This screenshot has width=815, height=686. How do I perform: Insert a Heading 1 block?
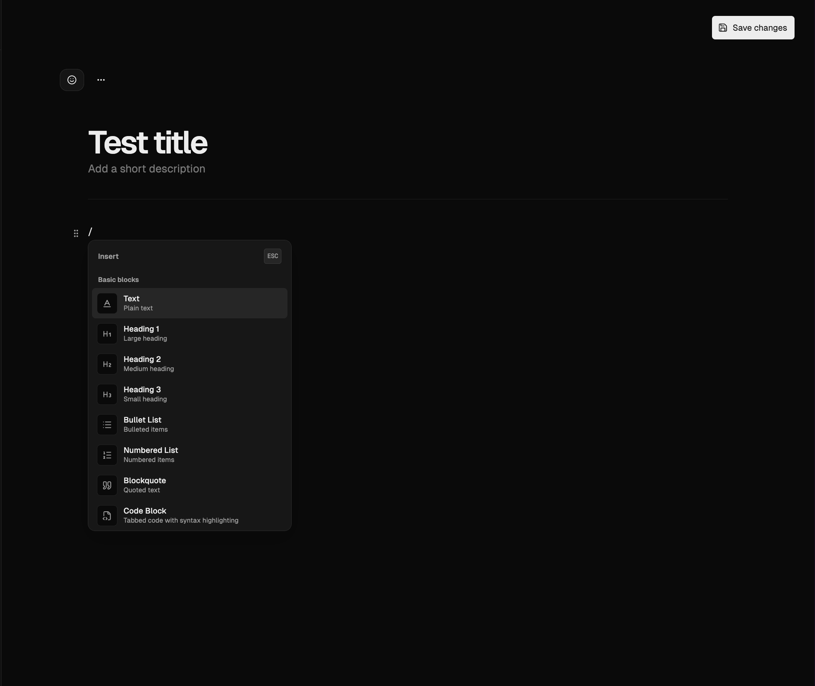click(190, 334)
